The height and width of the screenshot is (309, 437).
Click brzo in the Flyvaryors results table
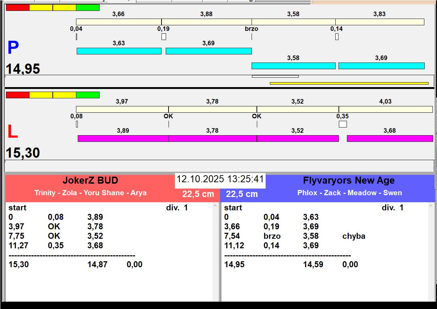tap(272, 236)
